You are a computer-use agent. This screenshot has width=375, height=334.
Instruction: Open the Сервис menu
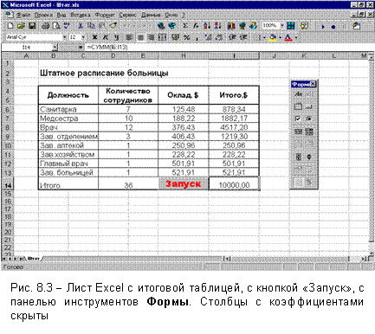127,15
